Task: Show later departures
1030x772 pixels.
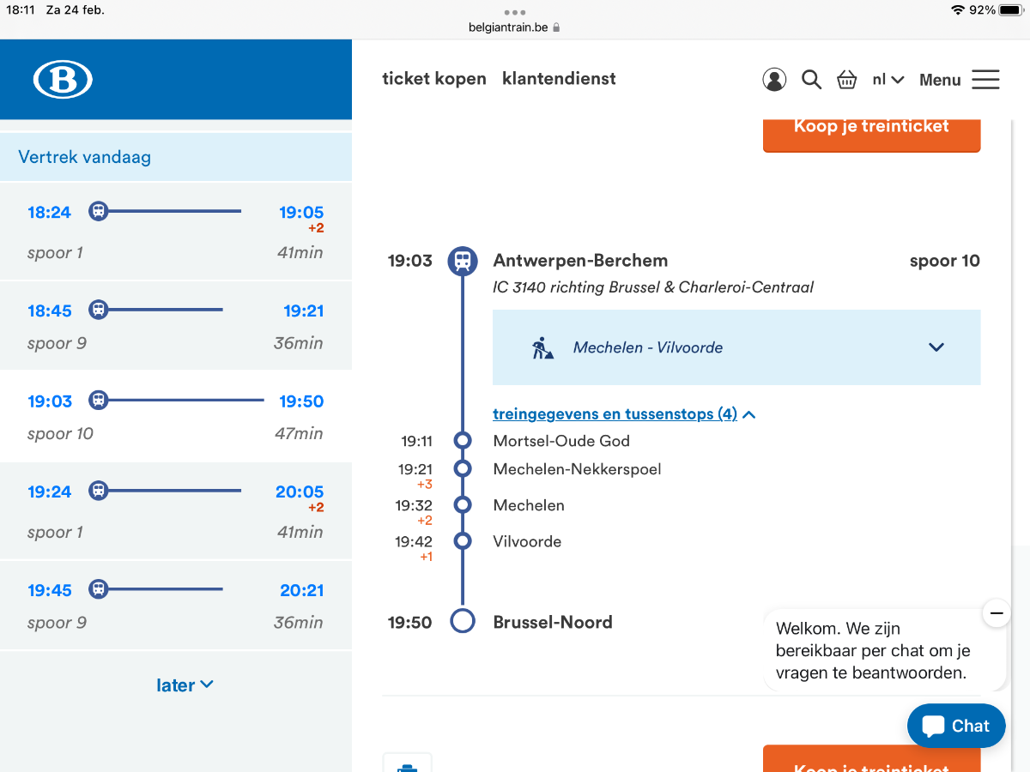Action: point(184,685)
